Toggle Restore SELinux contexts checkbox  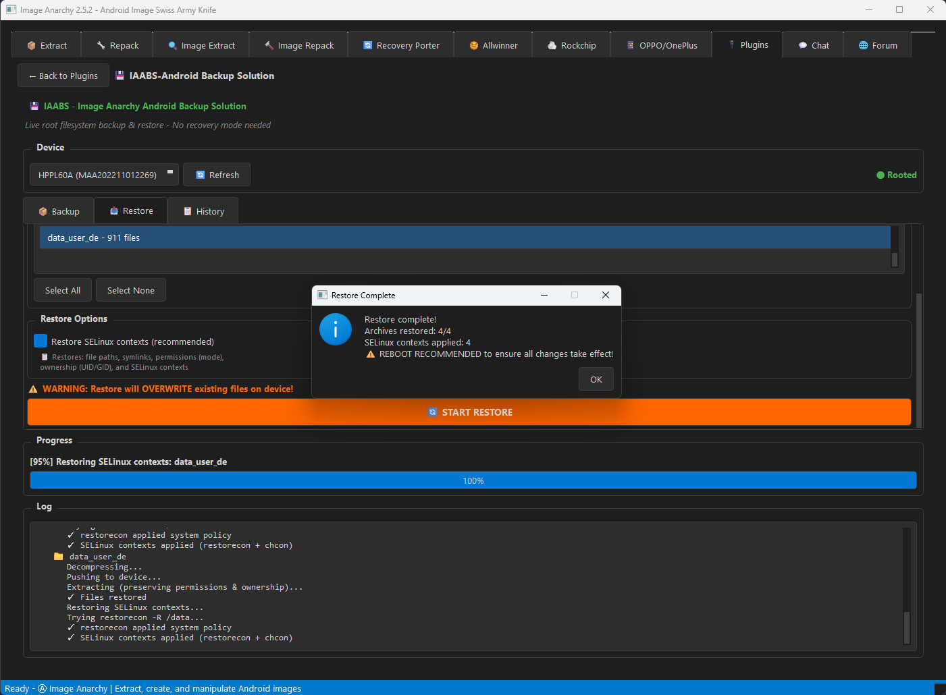(40, 341)
